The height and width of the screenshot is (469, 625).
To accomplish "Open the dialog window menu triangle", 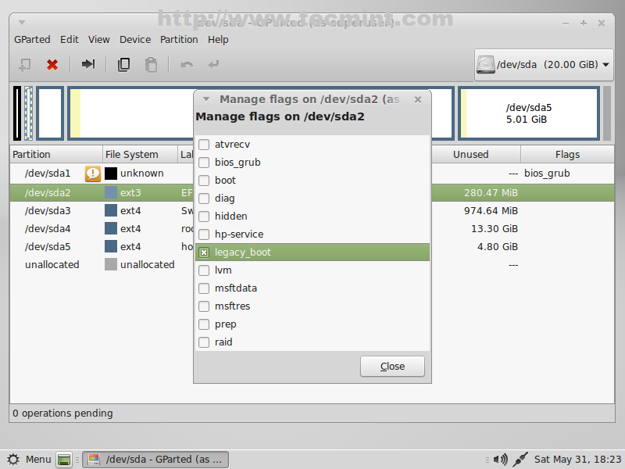I will click(206, 99).
